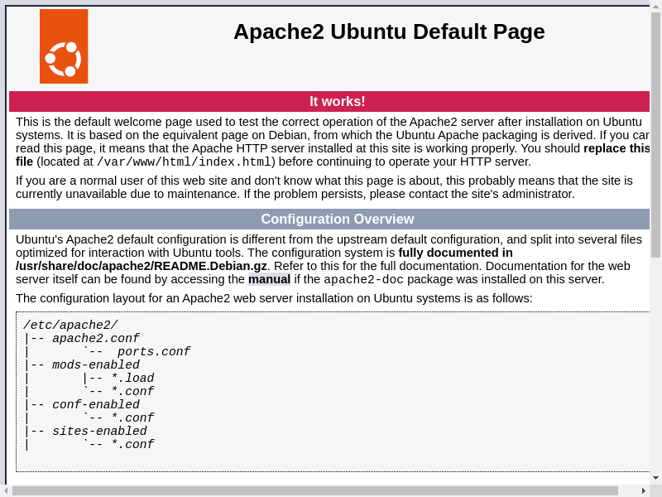Open the highlighted manual link
Screen dimensions: 662x497
pyautogui.click(x=269, y=279)
